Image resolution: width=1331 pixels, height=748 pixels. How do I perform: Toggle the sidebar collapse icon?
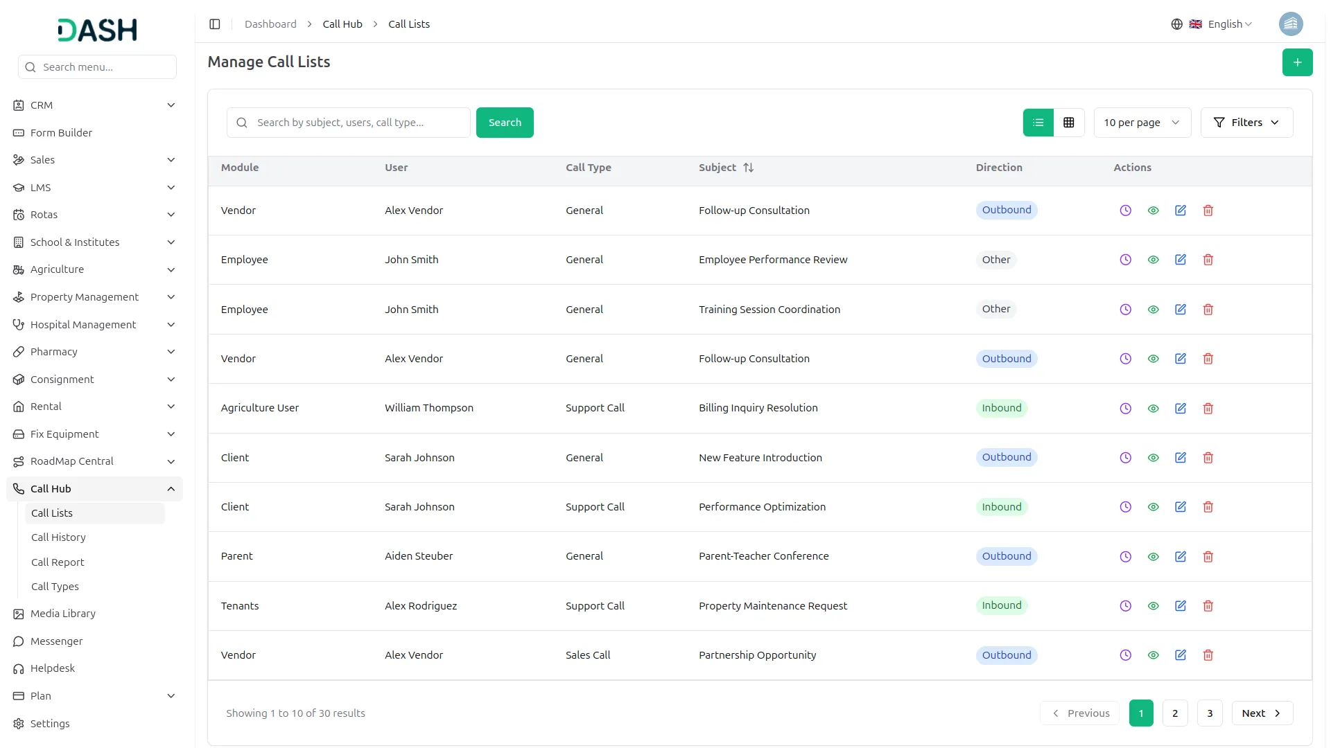(215, 24)
